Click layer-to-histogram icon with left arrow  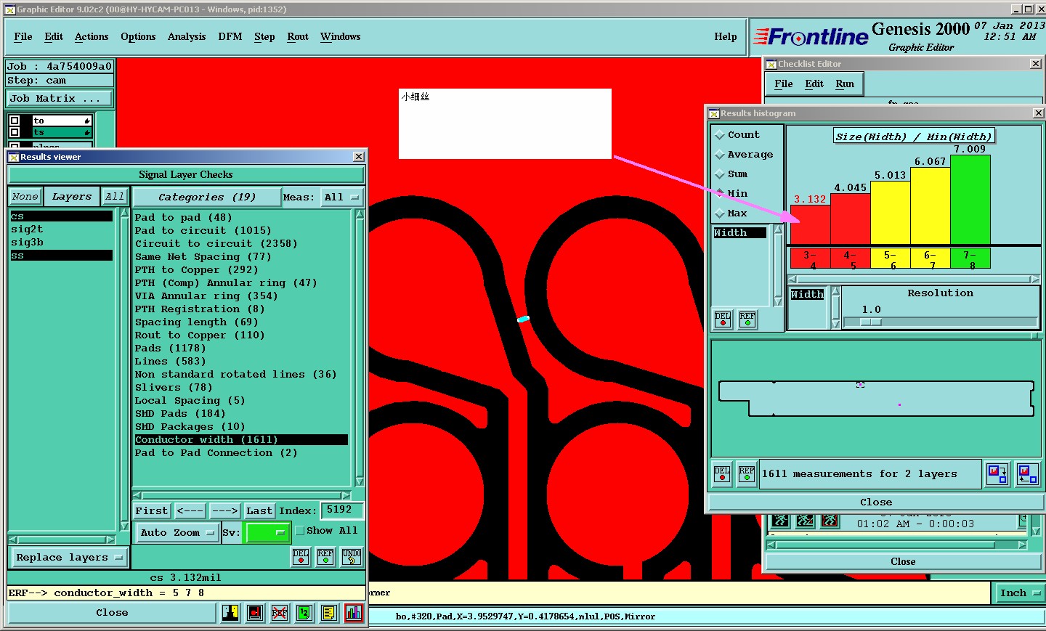click(x=1027, y=474)
